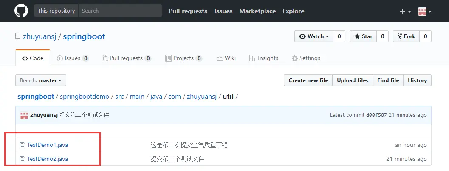Click Find file button

click(388, 80)
